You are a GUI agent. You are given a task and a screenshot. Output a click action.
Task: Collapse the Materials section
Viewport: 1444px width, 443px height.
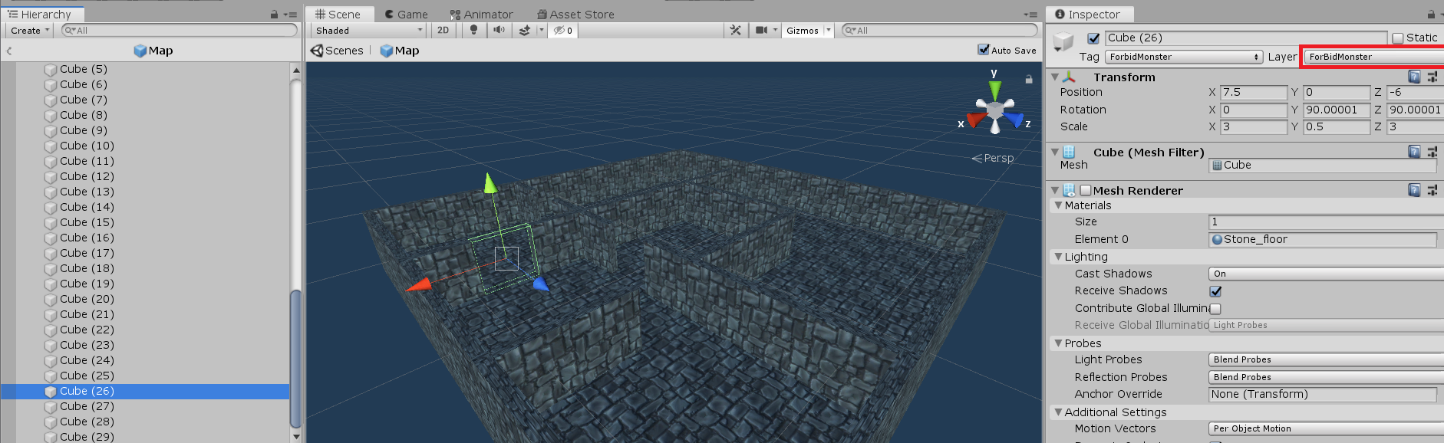pos(1059,205)
